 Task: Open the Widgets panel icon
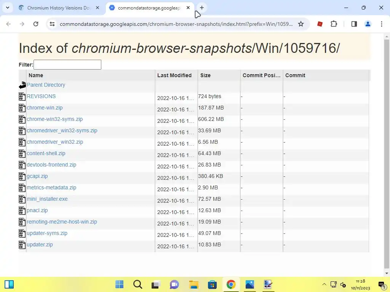9,284
